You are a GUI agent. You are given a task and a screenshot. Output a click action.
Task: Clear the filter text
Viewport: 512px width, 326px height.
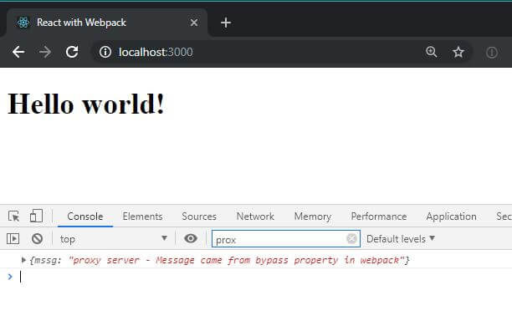tap(351, 238)
